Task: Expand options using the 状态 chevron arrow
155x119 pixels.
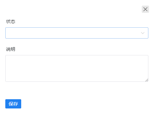Action: pos(143,33)
